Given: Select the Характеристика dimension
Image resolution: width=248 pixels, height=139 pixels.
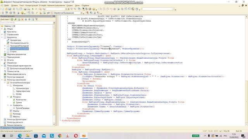Looking at the screenshot, I should tap(23, 91).
